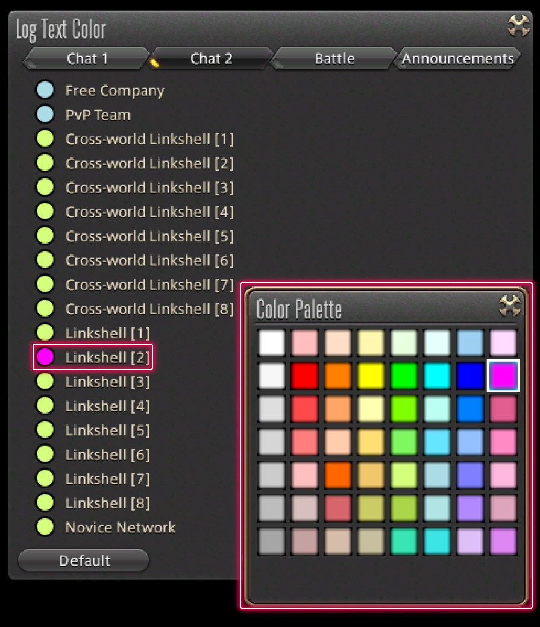Open the Battle tab
Image resolution: width=540 pixels, height=627 pixels.
pyautogui.click(x=334, y=58)
